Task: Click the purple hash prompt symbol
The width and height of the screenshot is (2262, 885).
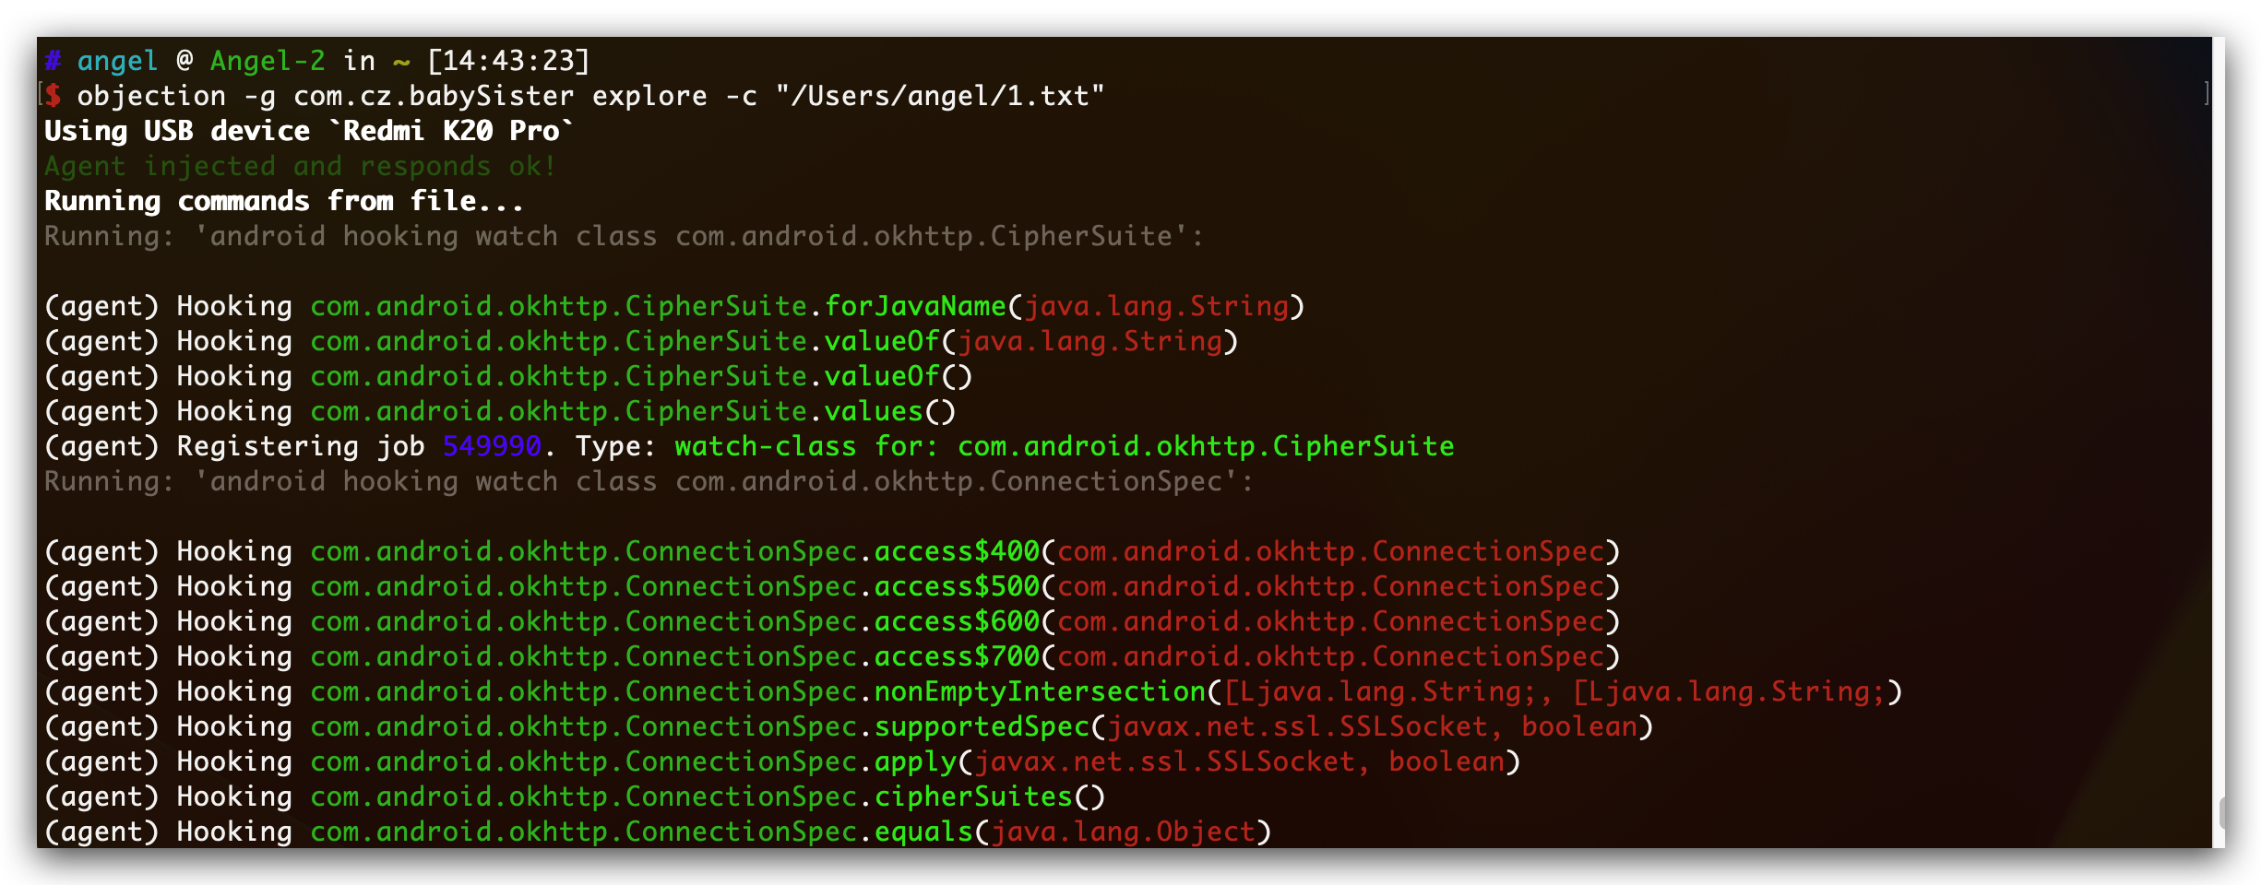Action: coord(53,61)
